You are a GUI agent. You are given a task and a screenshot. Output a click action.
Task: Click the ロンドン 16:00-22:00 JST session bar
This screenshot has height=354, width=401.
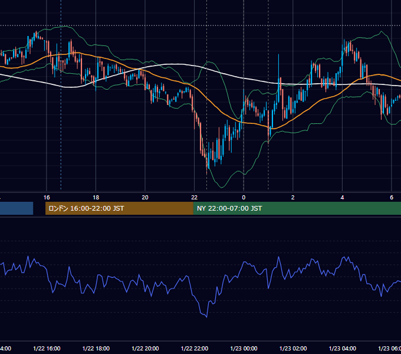[x=119, y=208]
